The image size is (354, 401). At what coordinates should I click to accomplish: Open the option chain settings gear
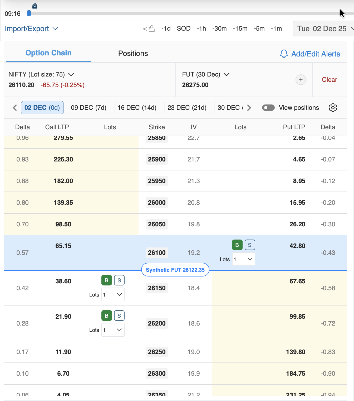point(333,108)
